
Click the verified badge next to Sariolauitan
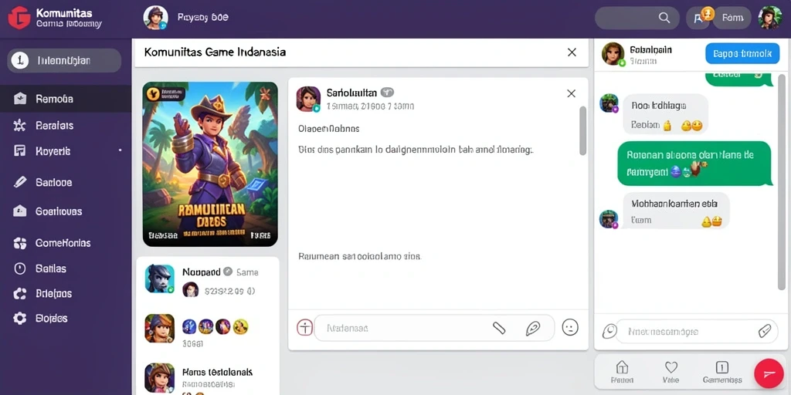[x=387, y=93]
